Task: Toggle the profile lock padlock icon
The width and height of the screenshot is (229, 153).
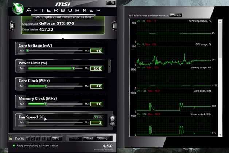Action: click(x=11, y=138)
